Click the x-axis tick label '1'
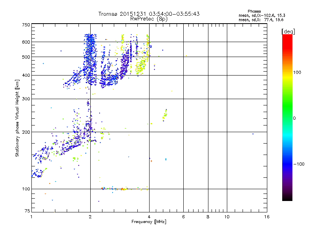This screenshot has height=236, width=314. pyautogui.click(x=31, y=217)
